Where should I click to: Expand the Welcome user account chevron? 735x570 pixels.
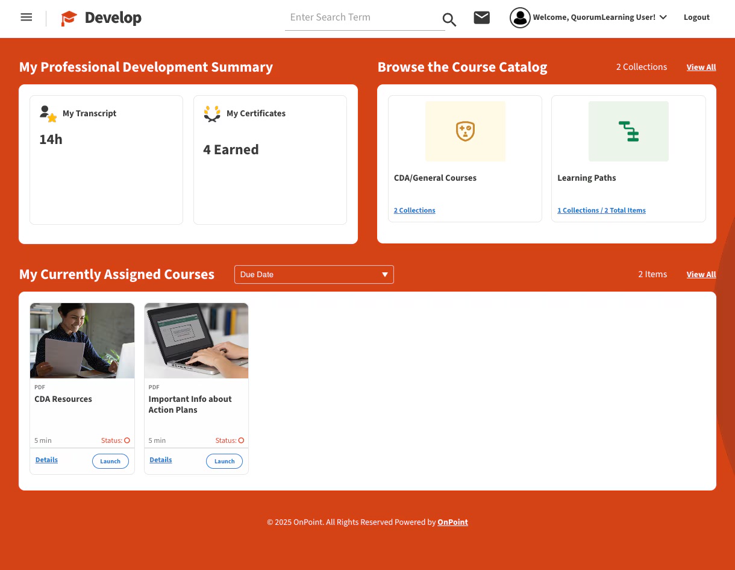tap(663, 17)
